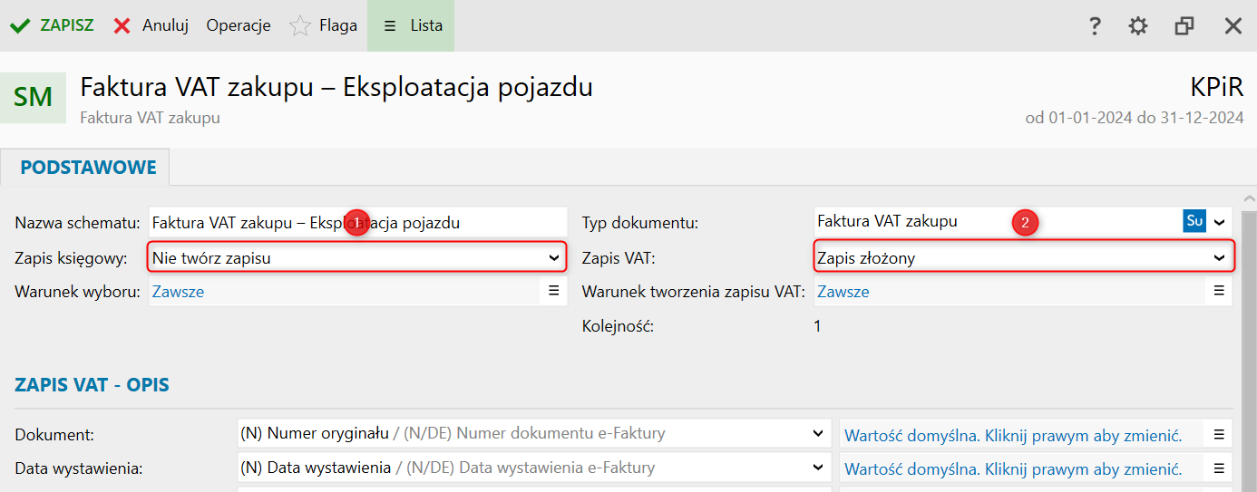Open the menu icon for Warunek tworzenia zapisu VAT

point(1219,292)
